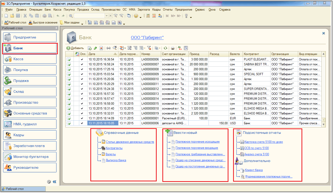Screen dimensions: 333x193
Task: Collapse the sidebar with the double-chevron icon
Action: tap(54, 182)
